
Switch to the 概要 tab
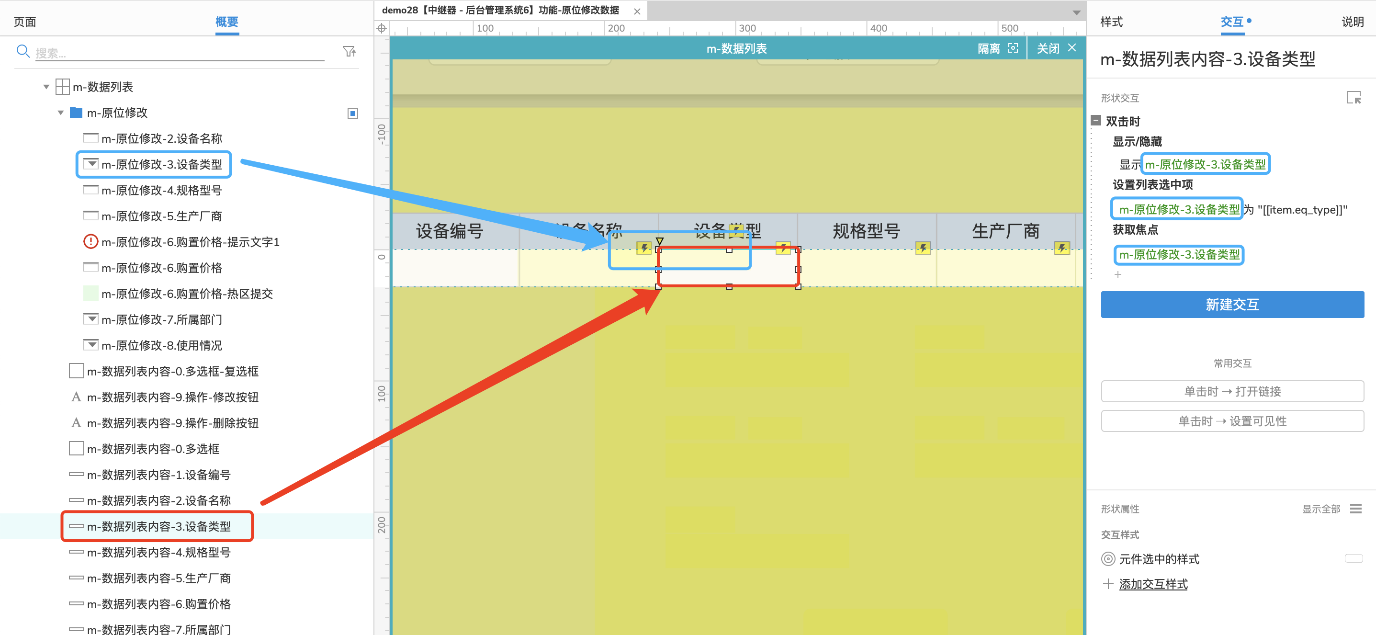click(x=227, y=22)
